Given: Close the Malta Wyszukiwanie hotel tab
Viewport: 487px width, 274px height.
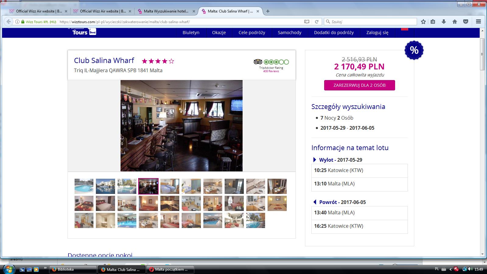Looking at the screenshot, I should [194, 11].
